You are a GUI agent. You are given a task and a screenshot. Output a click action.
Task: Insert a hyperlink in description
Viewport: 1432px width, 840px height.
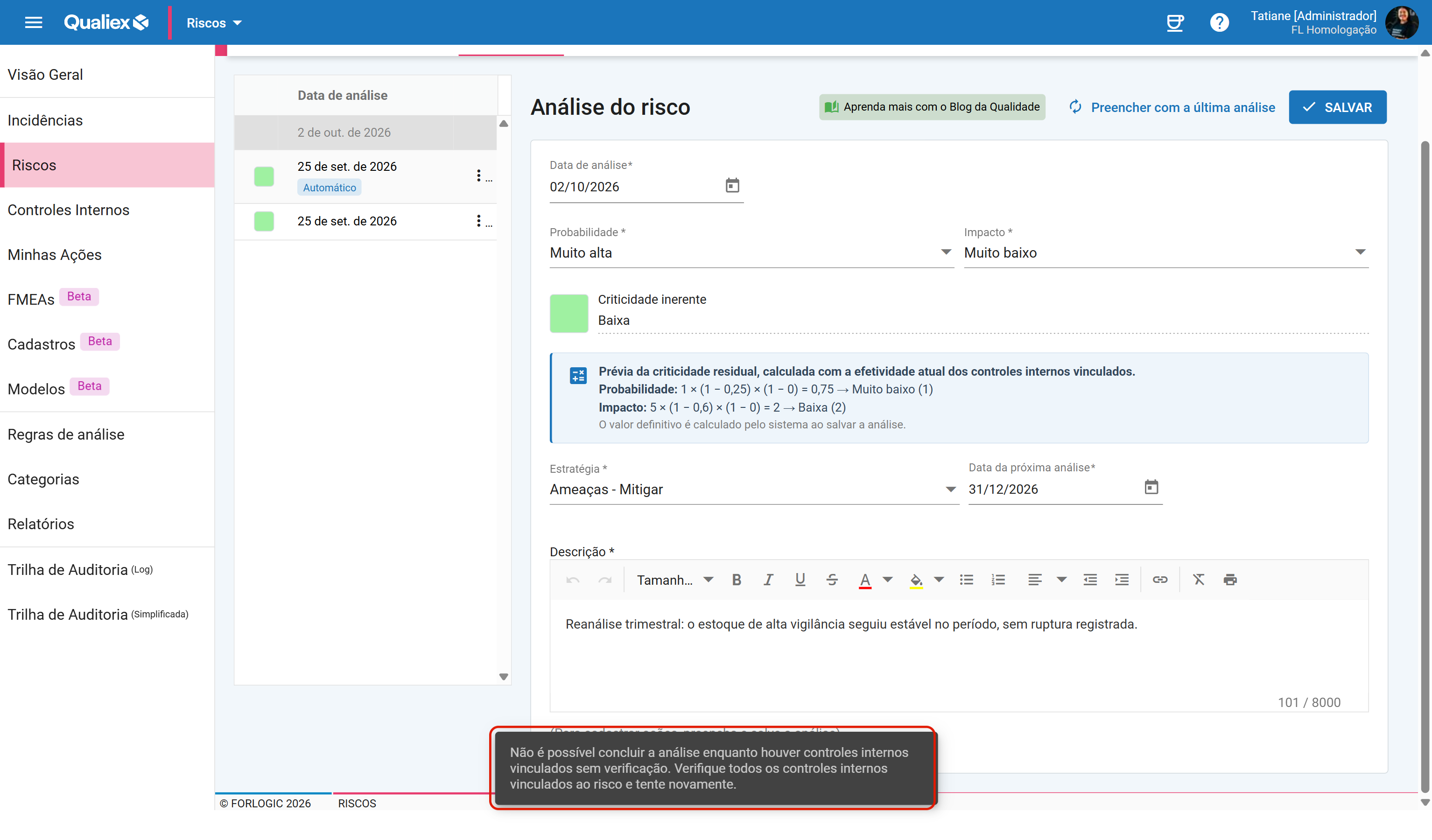1160,580
